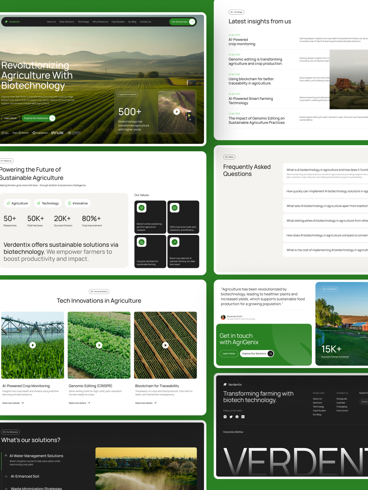This screenshot has width=368, height=490.
Task: Expand 'How quickly can I implement' FAQ
Action: click(x=325, y=191)
